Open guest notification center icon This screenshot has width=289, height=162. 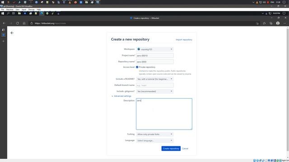pyautogui.click(x=284, y=13)
